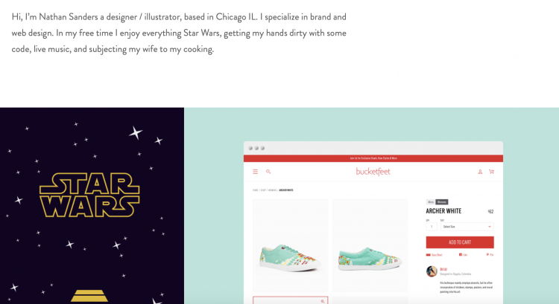Click the zoom magnifier icon below shoe image
Image resolution: width=559 pixels, height=304 pixels.
[322, 301]
